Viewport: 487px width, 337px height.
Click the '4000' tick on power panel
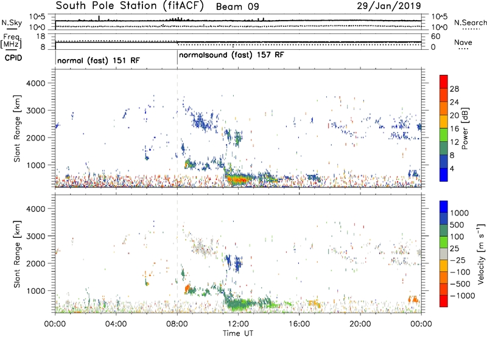point(35,83)
